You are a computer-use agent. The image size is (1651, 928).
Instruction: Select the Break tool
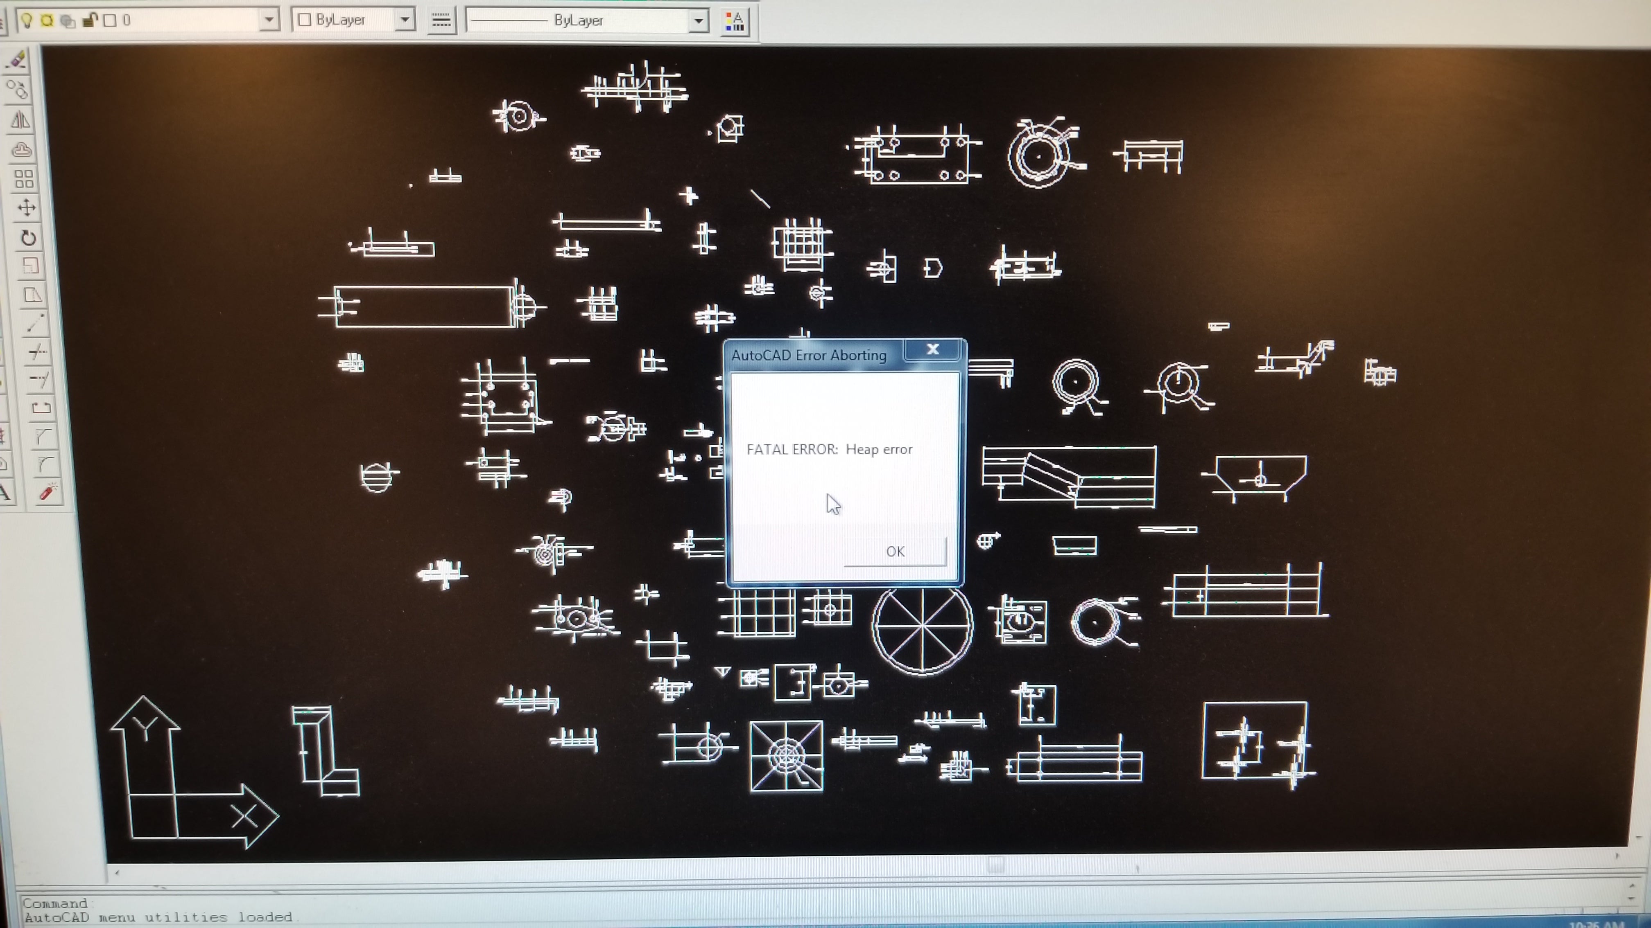pos(42,407)
